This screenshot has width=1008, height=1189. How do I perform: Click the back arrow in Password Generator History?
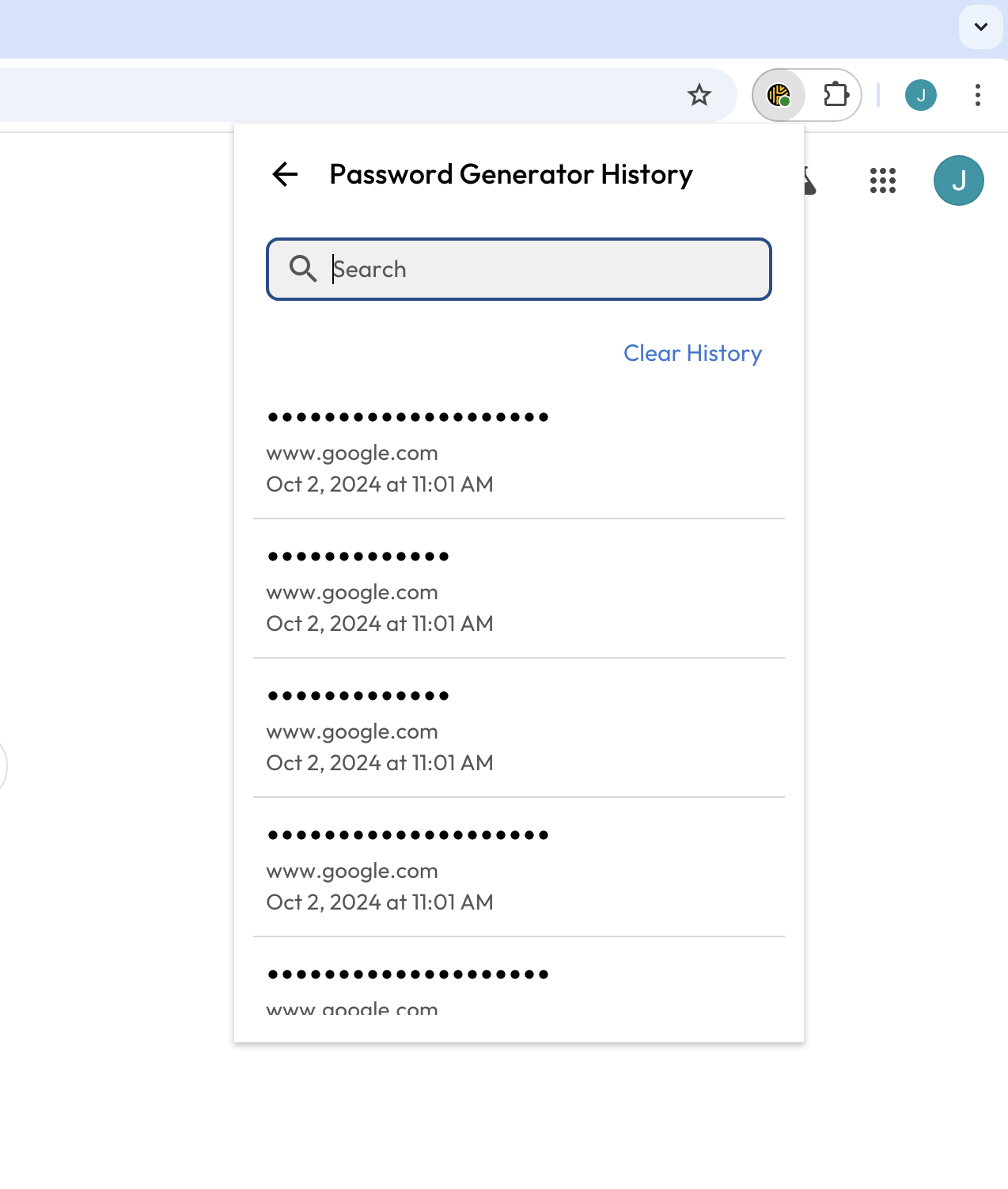point(285,174)
